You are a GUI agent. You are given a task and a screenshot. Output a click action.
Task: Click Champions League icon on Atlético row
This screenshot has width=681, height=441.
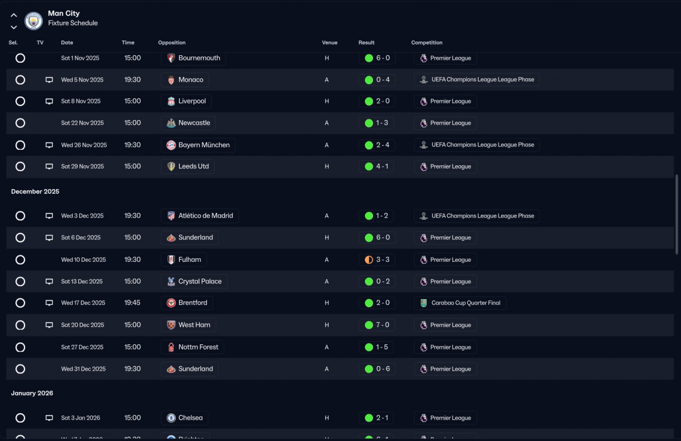pos(423,216)
